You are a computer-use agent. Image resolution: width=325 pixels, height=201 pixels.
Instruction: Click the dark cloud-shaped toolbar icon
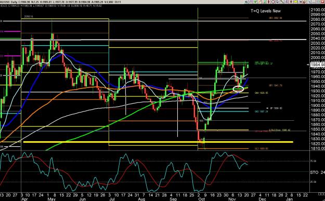[246, 2]
